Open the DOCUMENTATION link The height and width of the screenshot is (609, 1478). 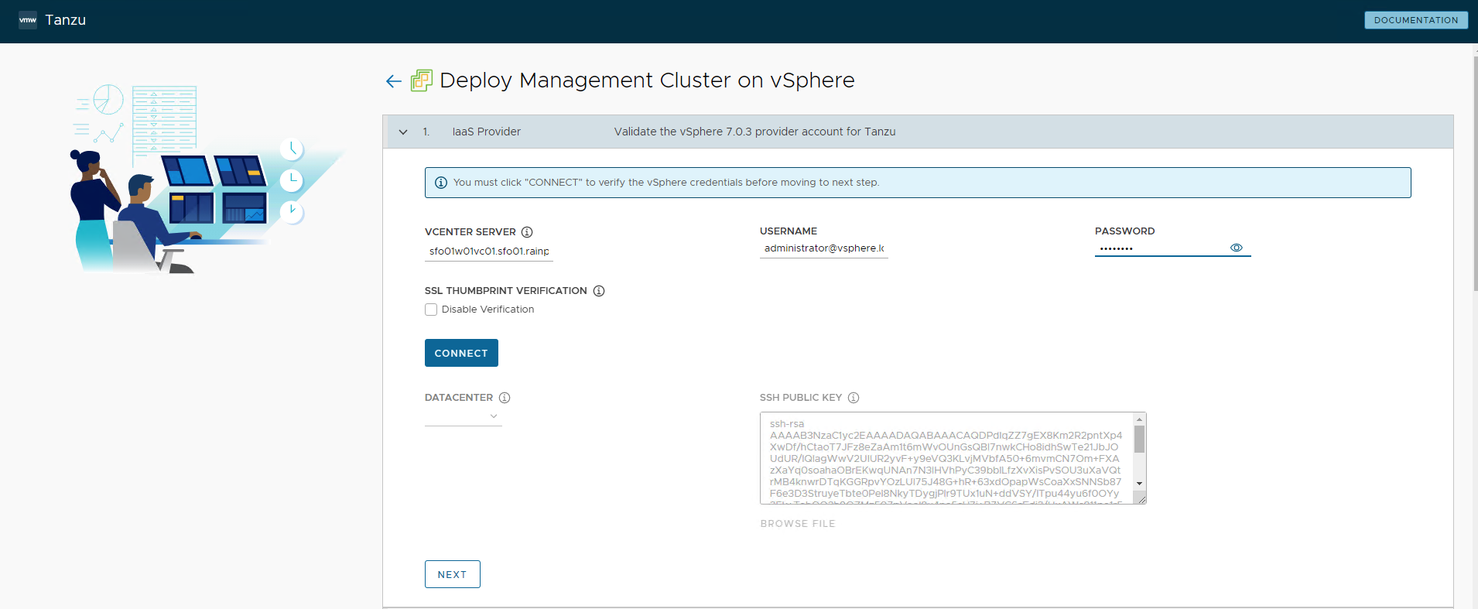pos(1416,20)
